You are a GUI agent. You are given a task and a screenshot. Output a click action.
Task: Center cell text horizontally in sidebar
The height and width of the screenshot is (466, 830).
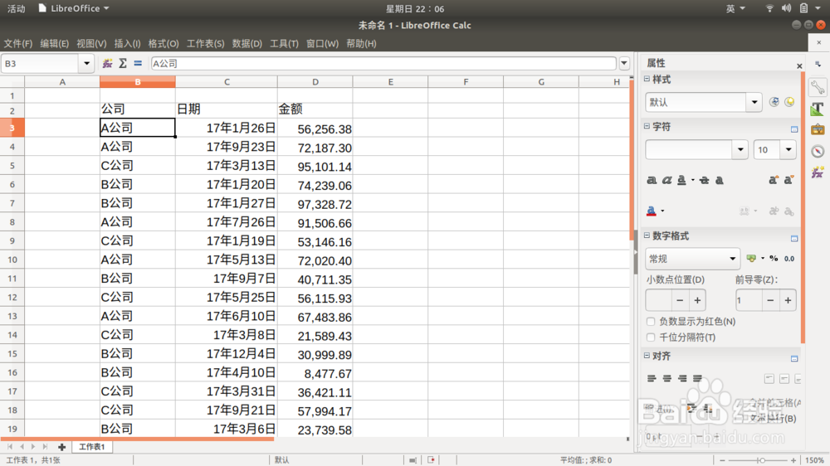pyautogui.click(x=667, y=378)
